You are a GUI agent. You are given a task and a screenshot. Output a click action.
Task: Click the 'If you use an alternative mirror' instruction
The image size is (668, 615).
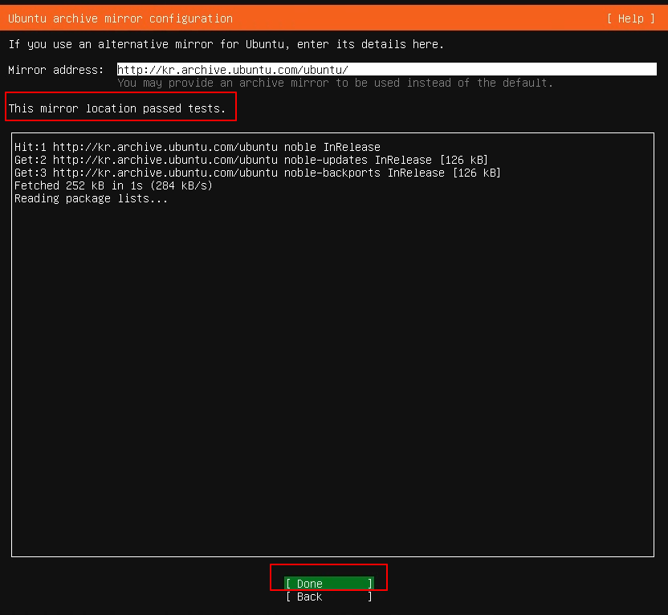tap(226, 44)
